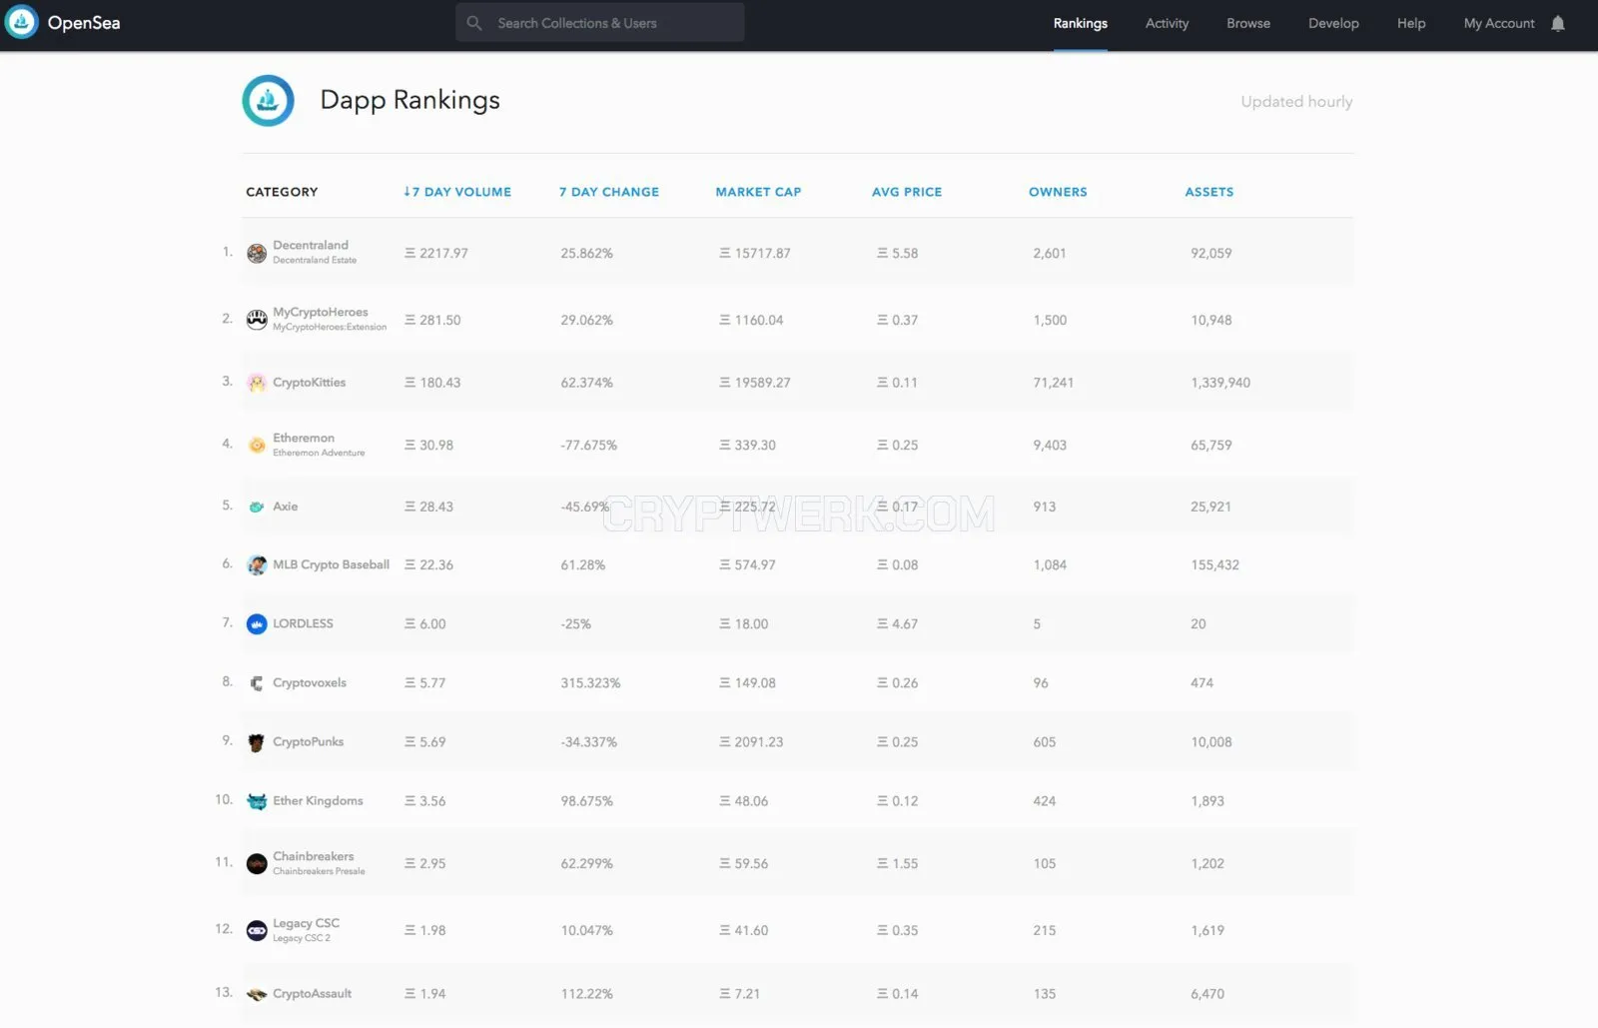Click the LORDLESS collection icon
1598x1028 pixels.
(x=257, y=624)
